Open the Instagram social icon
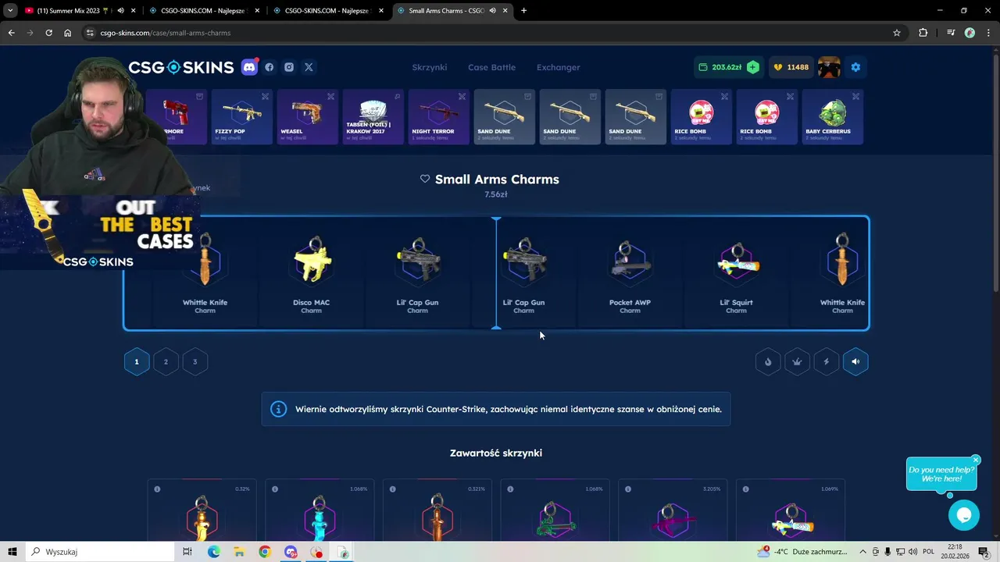 289,67
